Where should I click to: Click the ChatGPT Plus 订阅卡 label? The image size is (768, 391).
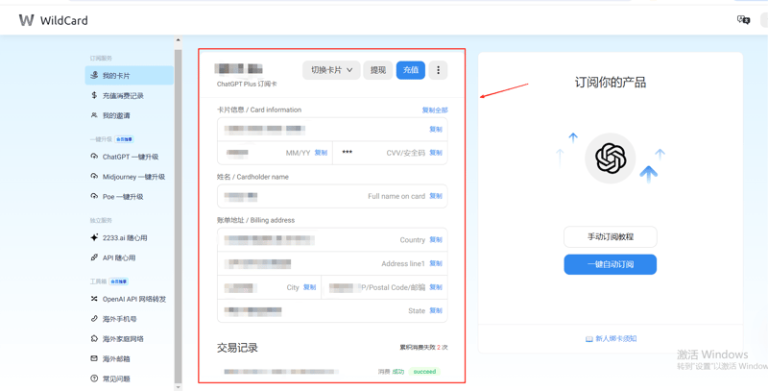(x=247, y=85)
